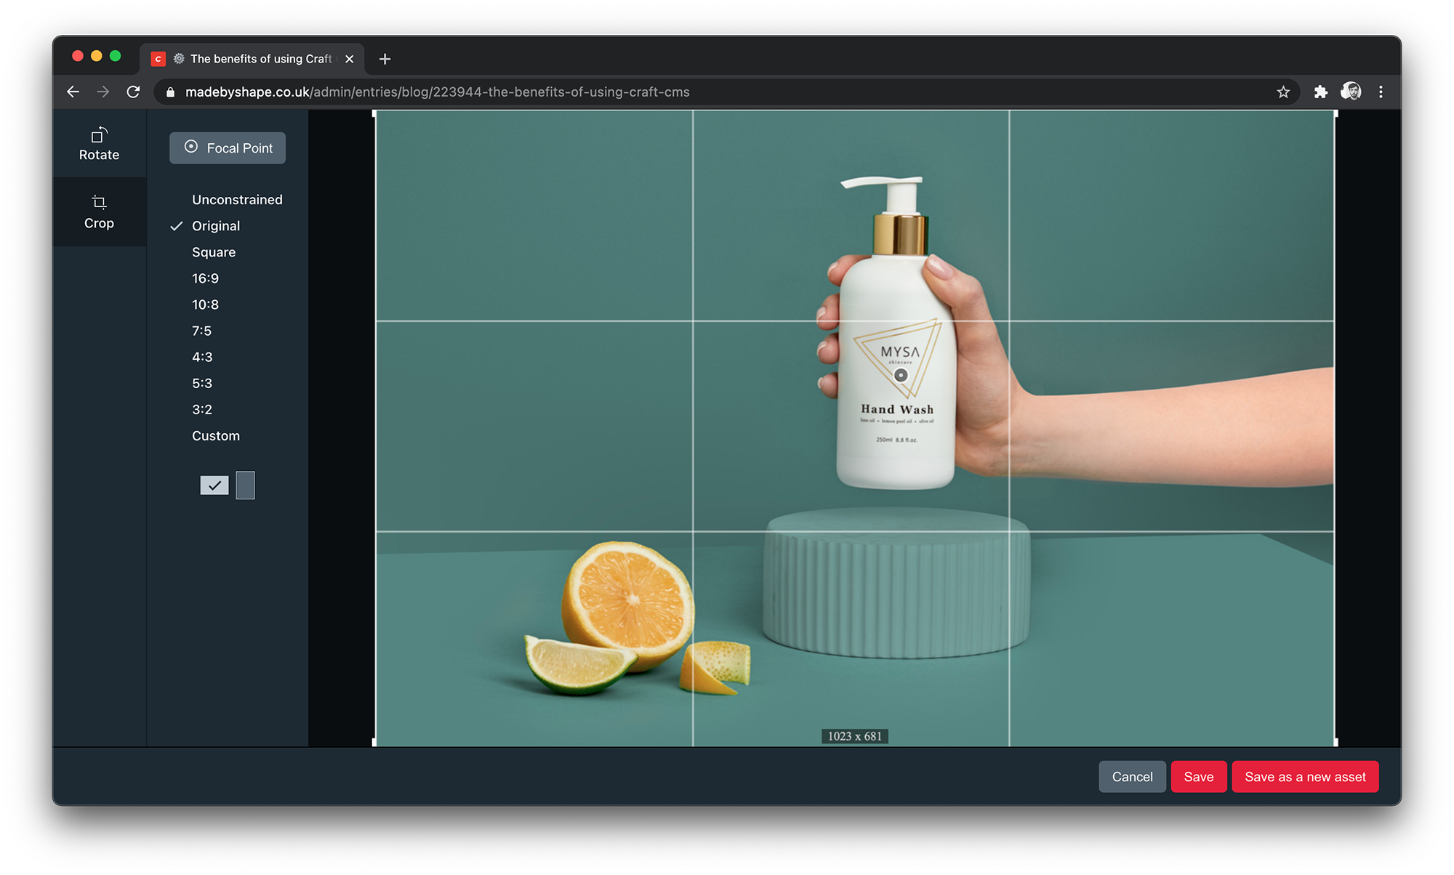Open the Chrome three-dot menu
This screenshot has width=1454, height=875.
pyautogui.click(x=1381, y=92)
